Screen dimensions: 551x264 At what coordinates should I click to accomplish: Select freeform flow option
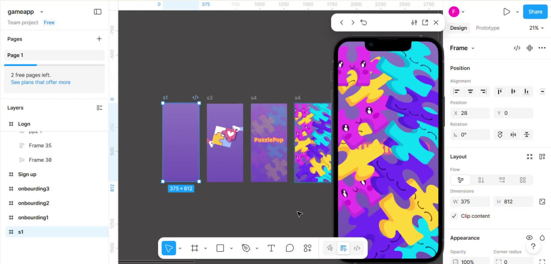pos(461,180)
